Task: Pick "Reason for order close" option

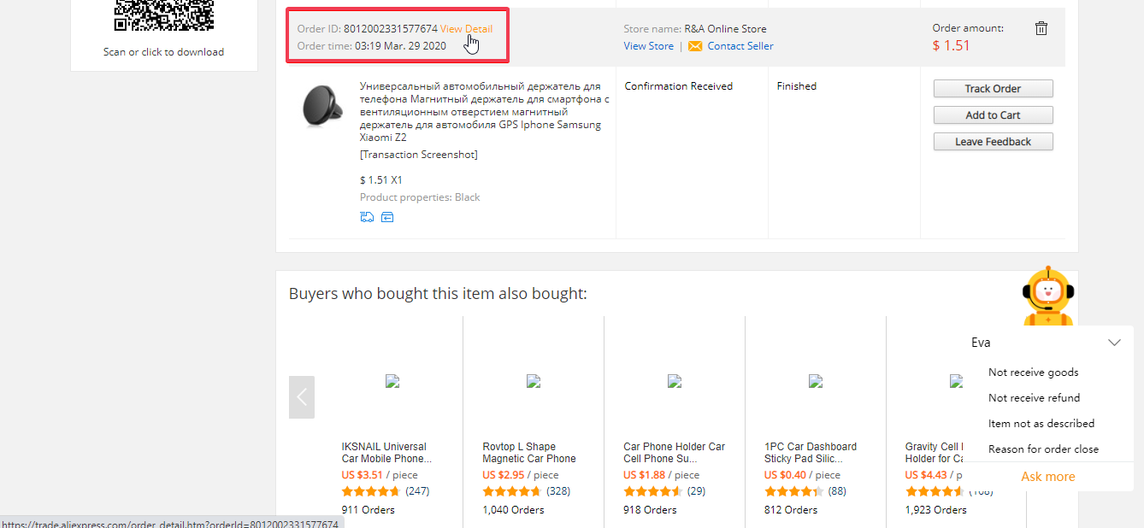Action: point(1043,449)
